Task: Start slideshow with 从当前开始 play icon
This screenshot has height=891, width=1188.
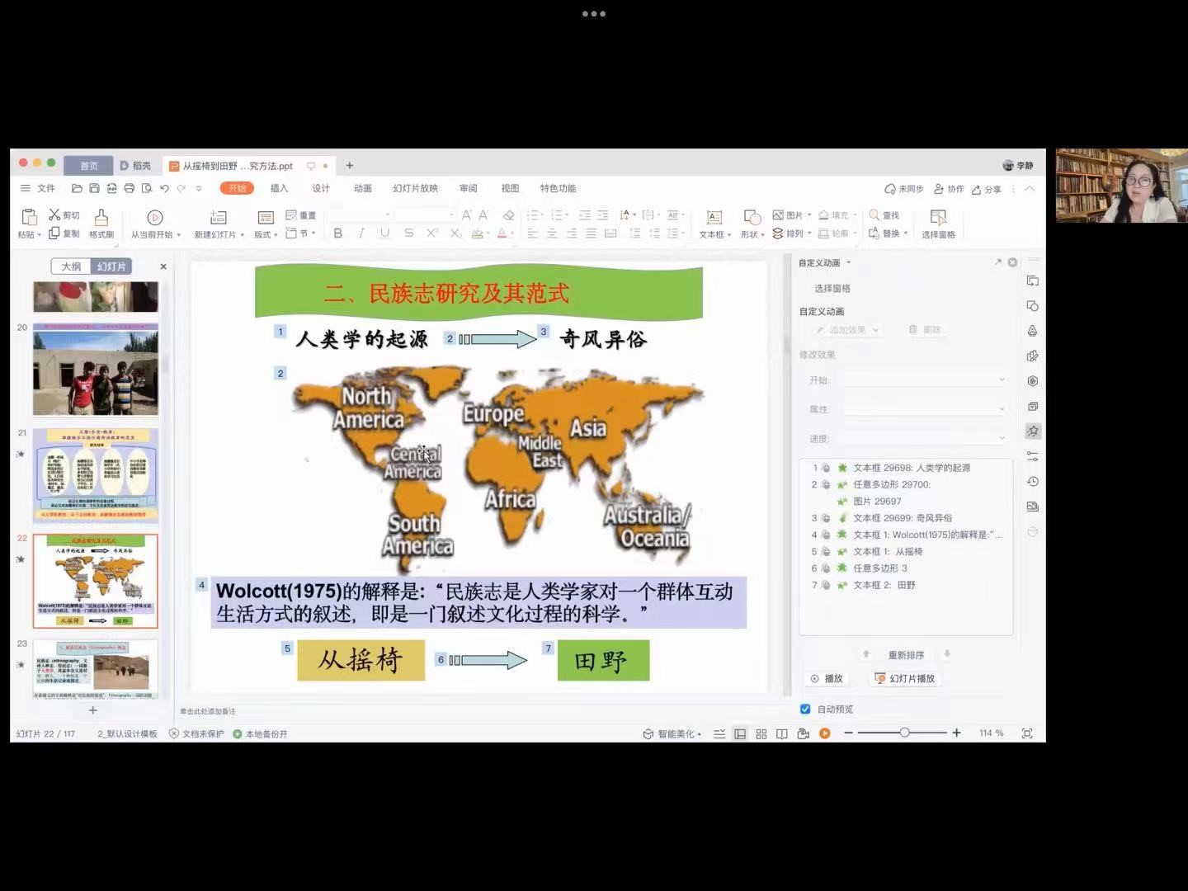Action: (x=154, y=217)
